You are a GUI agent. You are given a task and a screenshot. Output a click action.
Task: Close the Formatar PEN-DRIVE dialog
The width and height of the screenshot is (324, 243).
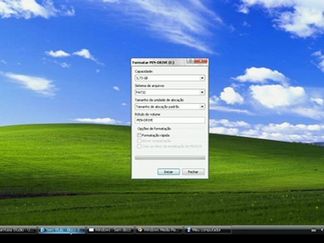pos(200,61)
